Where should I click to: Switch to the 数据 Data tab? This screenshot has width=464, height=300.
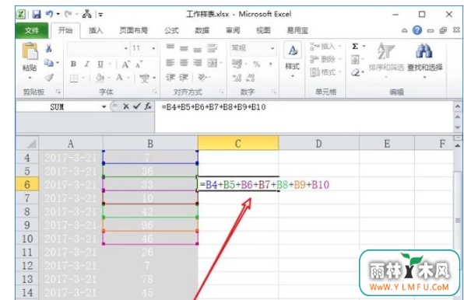click(202, 30)
